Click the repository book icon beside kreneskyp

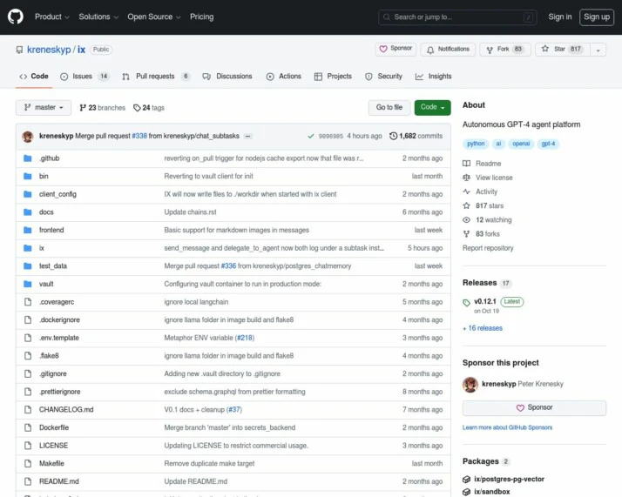(x=19, y=50)
